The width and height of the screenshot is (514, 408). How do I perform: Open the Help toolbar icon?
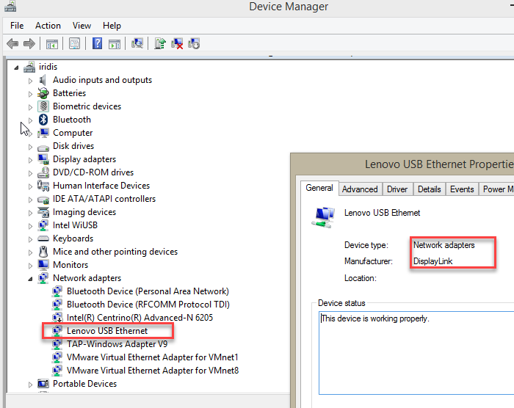coord(97,44)
